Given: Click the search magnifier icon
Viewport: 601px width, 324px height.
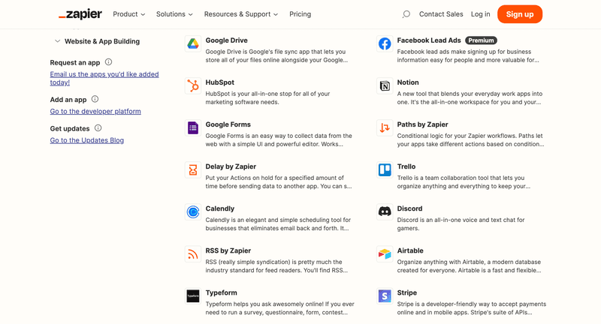Looking at the screenshot, I should coord(406,14).
